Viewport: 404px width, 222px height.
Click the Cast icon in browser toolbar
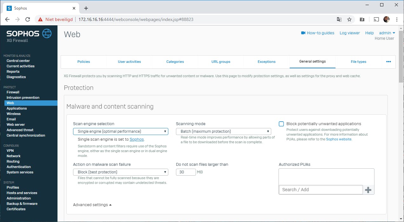pos(376,19)
